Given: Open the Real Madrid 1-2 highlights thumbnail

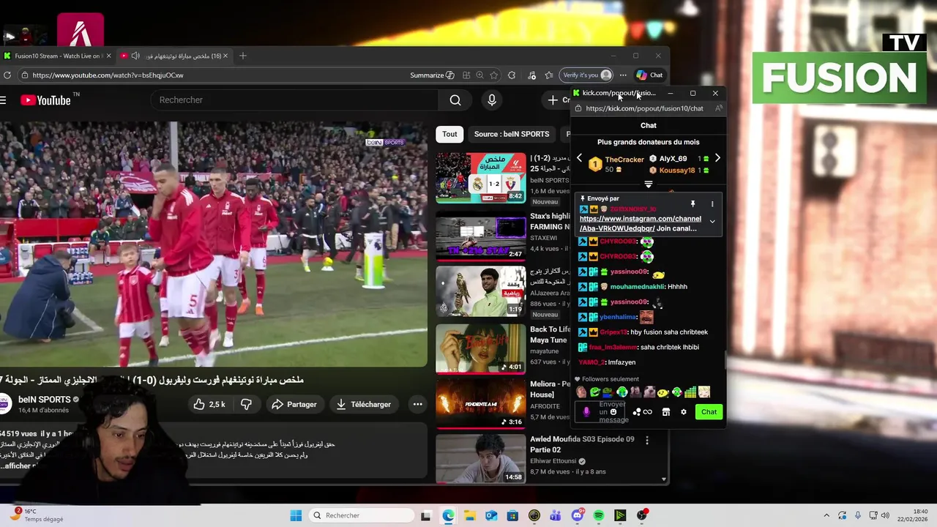Looking at the screenshot, I should coord(481,177).
